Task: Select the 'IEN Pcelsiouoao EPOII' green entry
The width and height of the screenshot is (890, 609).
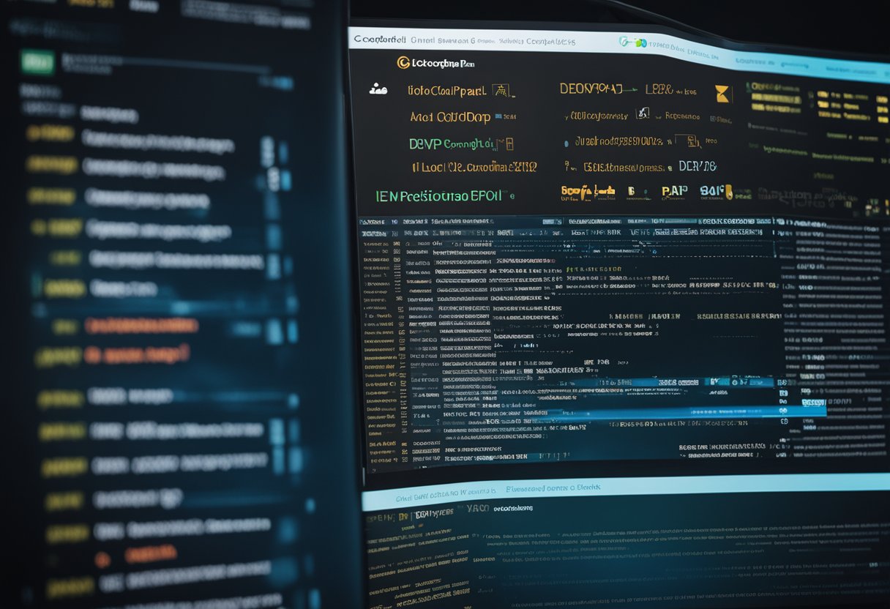Action: pos(439,196)
